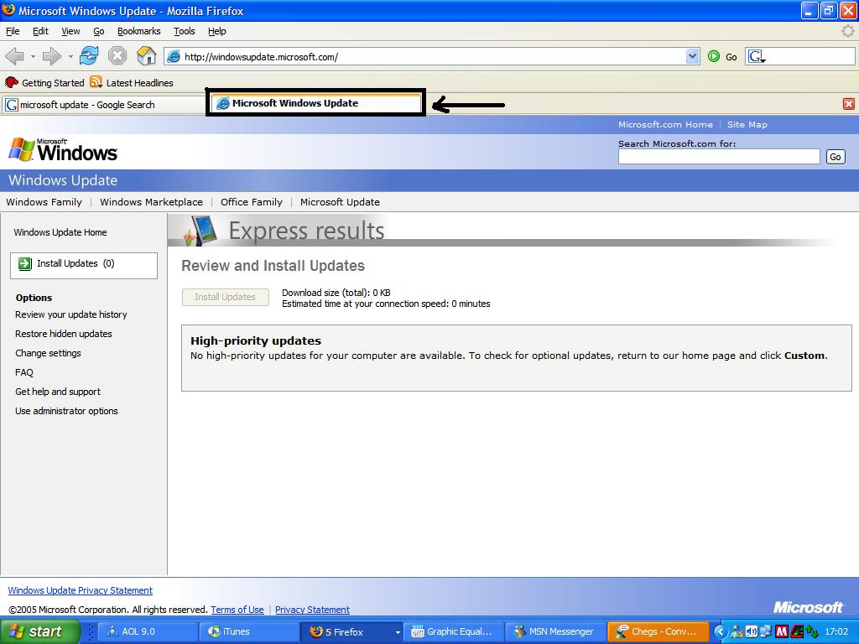Go to Windows Update Home

point(60,232)
